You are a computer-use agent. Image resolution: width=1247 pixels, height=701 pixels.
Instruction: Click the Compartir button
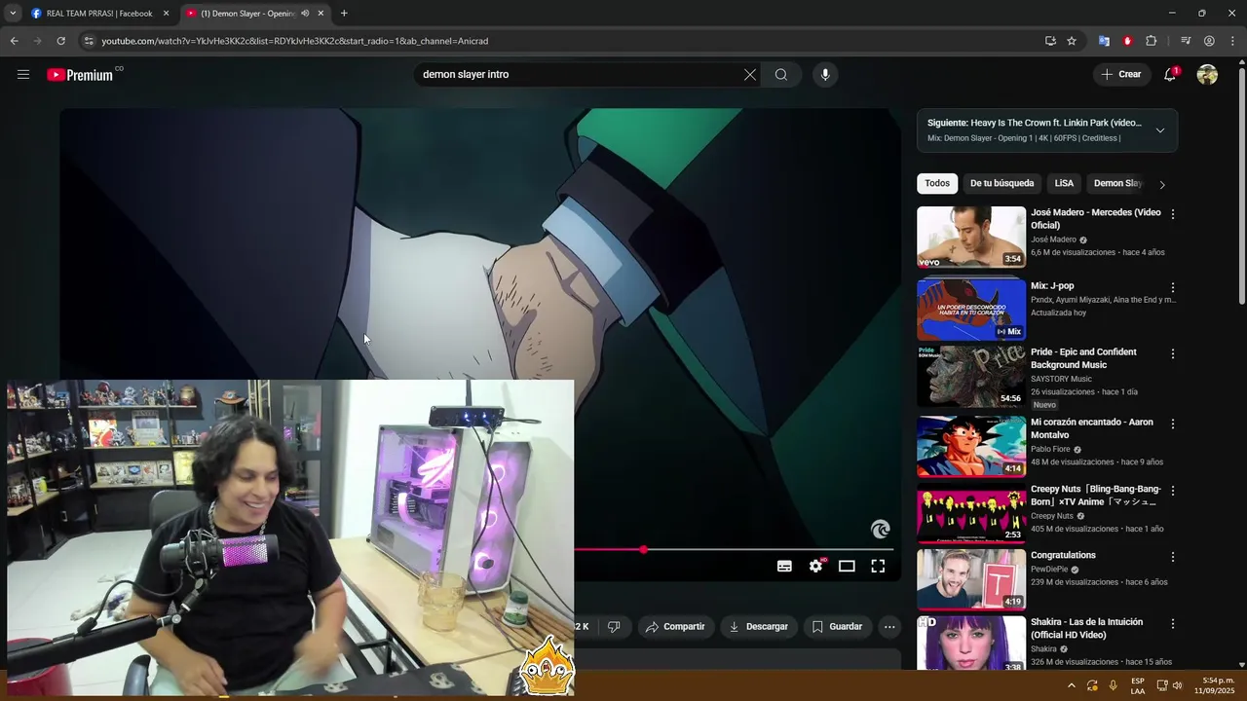[675, 626]
